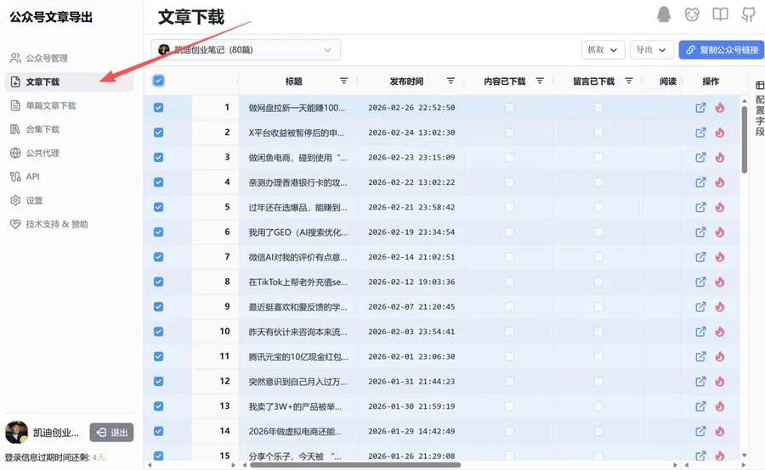Viewport: 765px width, 470px height.
Task: Open the book documentation icon
Action: 720,14
